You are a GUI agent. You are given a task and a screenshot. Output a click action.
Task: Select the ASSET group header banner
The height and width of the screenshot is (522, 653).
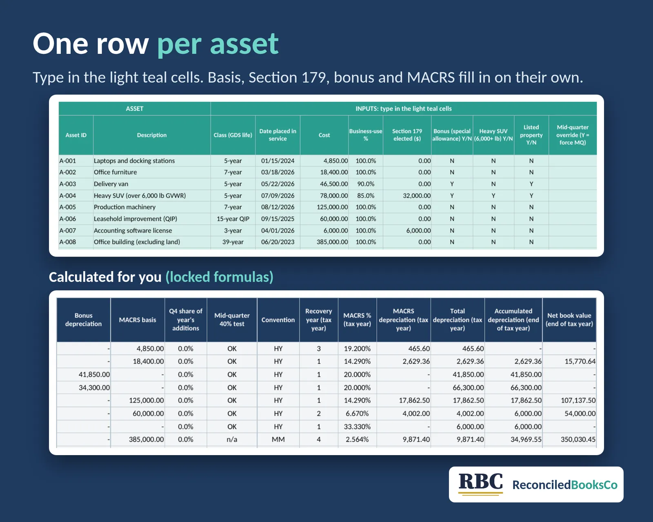(x=135, y=108)
